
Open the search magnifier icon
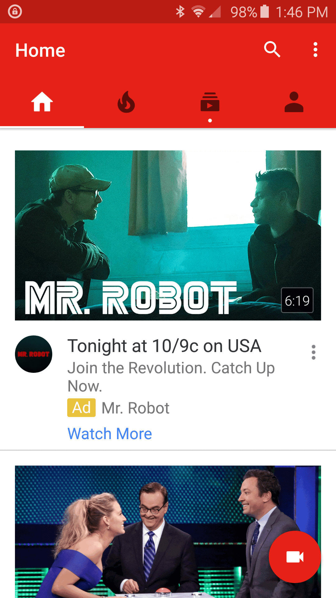coord(272,50)
